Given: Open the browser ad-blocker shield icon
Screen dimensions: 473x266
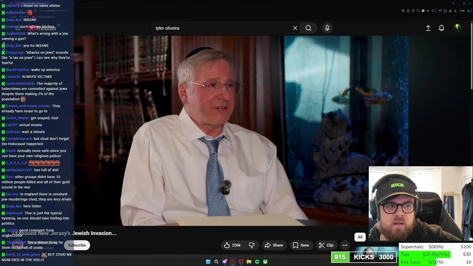Looking at the screenshot, I should click(423, 11).
